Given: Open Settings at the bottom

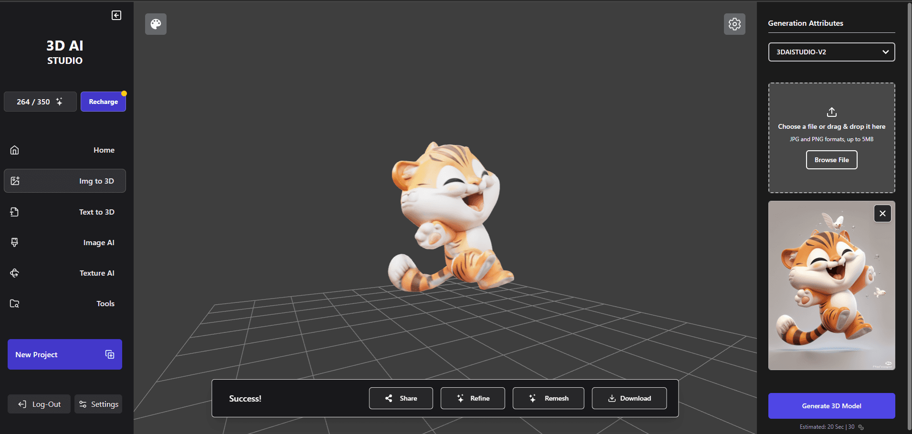Looking at the screenshot, I should point(98,403).
